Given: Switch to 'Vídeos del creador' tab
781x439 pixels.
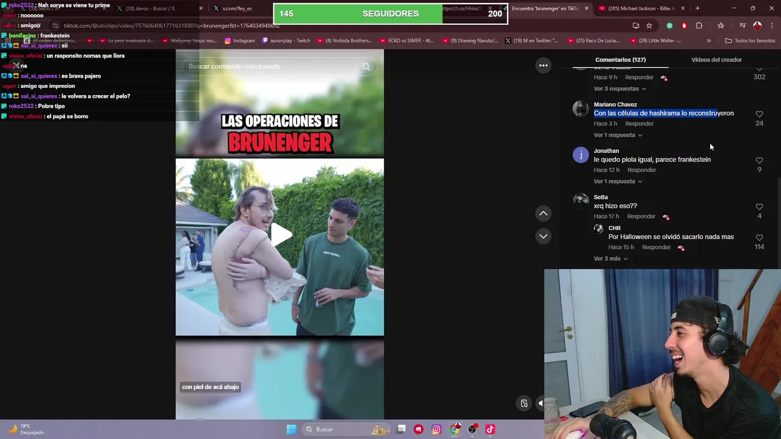Looking at the screenshot, I should click(x=716, y=60).
